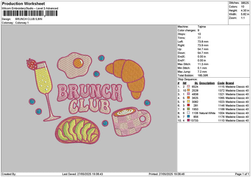The height and width of the screenshot is (177, 251).
Task: Select the Height value 4.30 in
Action: click(245, 10)
